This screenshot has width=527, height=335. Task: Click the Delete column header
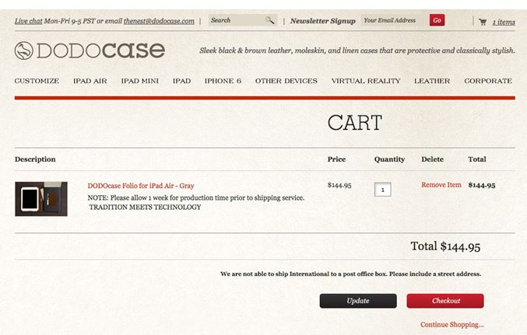(x=432, y=159)
